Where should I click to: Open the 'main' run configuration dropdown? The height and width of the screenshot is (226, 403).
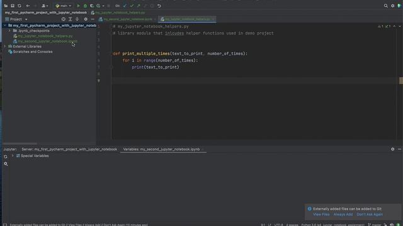click(63, 6)
